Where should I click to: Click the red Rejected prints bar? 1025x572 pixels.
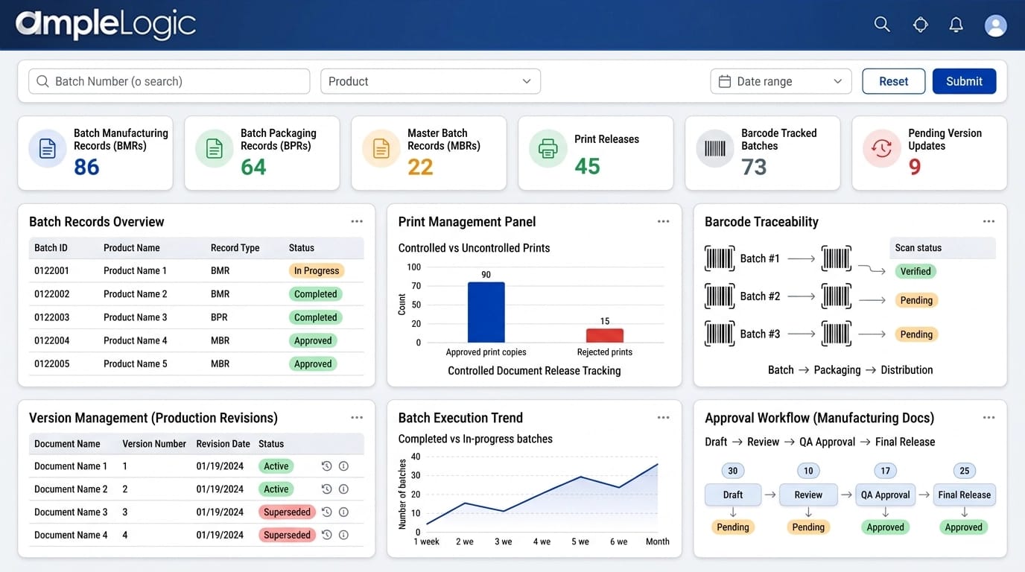tap(605, 335)
